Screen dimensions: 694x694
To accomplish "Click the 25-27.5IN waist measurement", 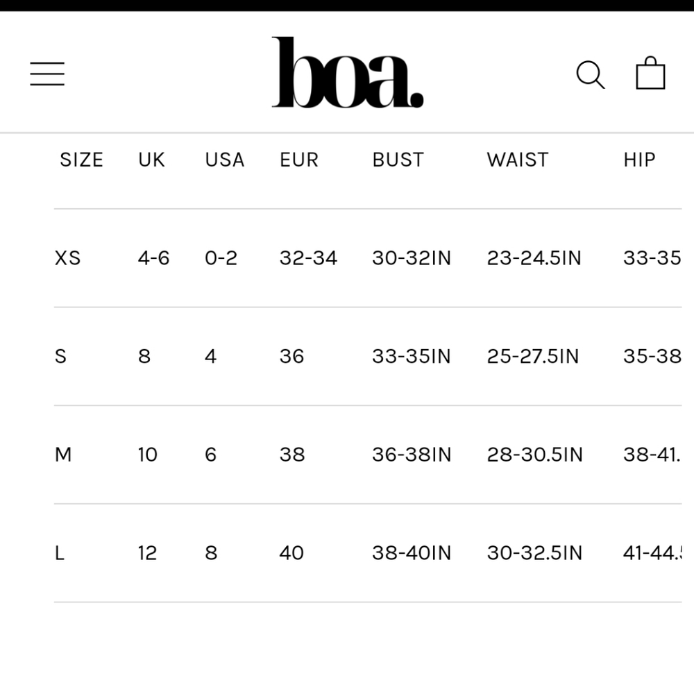I will (533, 356).
